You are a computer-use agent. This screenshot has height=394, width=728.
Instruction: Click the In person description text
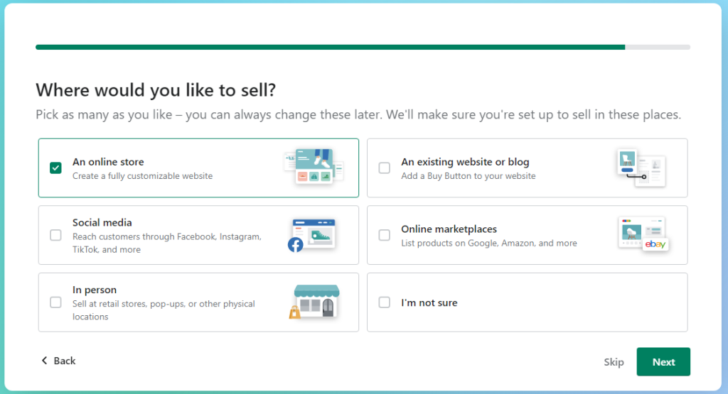[x=164, y=310]
